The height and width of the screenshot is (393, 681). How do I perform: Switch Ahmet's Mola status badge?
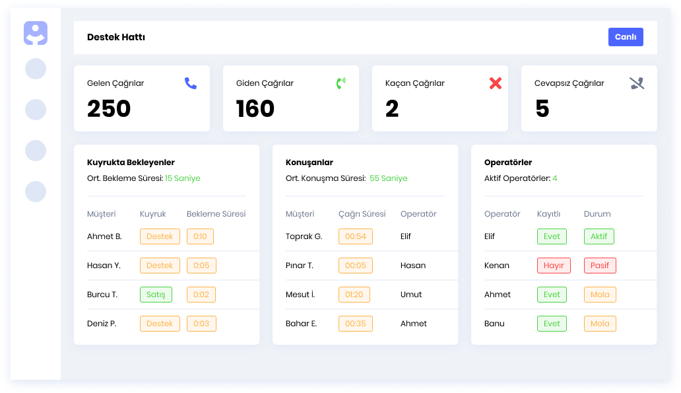click(x=600, y=294)
